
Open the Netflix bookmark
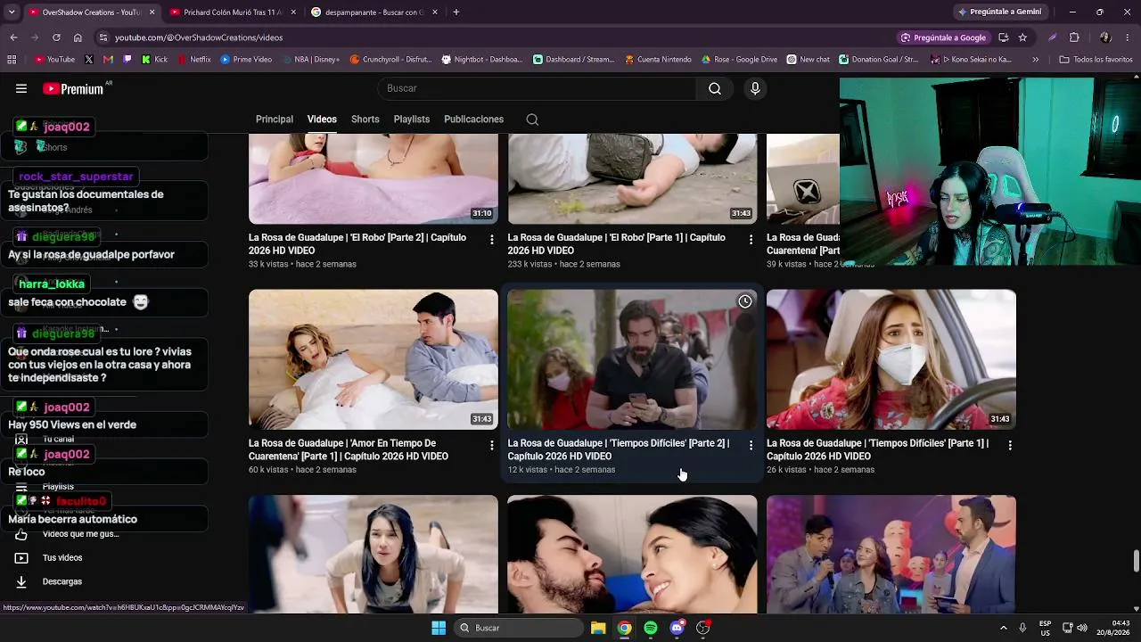pos(194,60)
